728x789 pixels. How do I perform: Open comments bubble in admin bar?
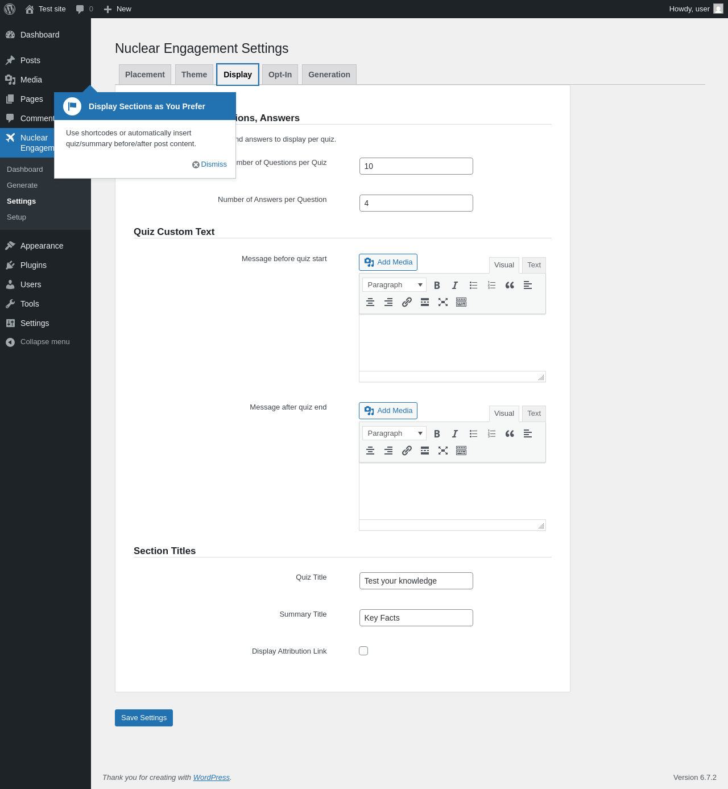tap(85, 9)
